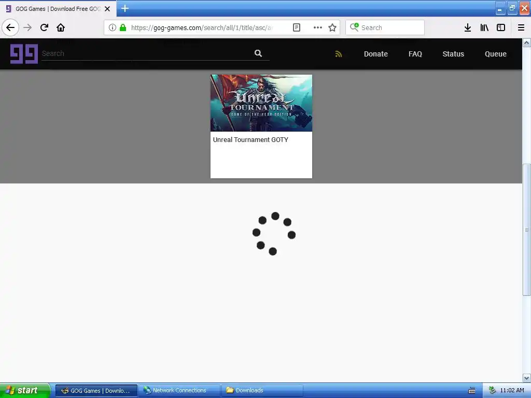Click the forward navigation arrow
531x398 pixels.
(27, 27)
